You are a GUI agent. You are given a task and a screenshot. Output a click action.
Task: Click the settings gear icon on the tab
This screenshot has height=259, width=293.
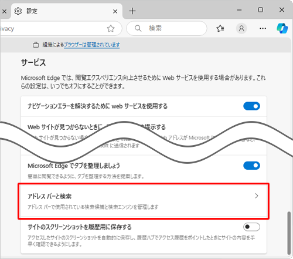click(x=18, y=11)
